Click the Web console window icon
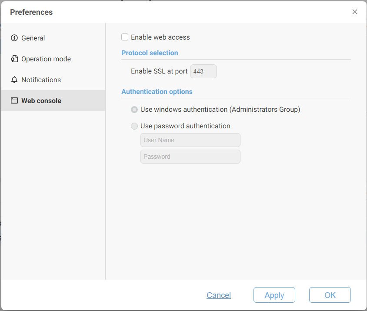367x311 pixels. (14, 100)
